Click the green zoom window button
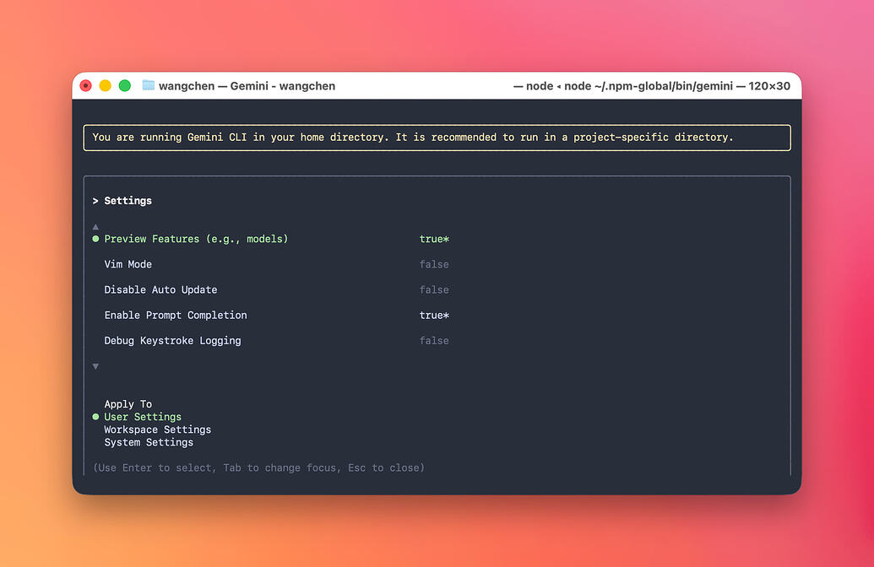874x567 pixels. point(125,86)
